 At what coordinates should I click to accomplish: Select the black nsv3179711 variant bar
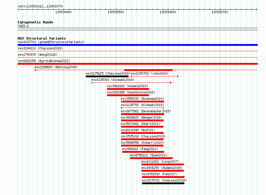point(163,183)
